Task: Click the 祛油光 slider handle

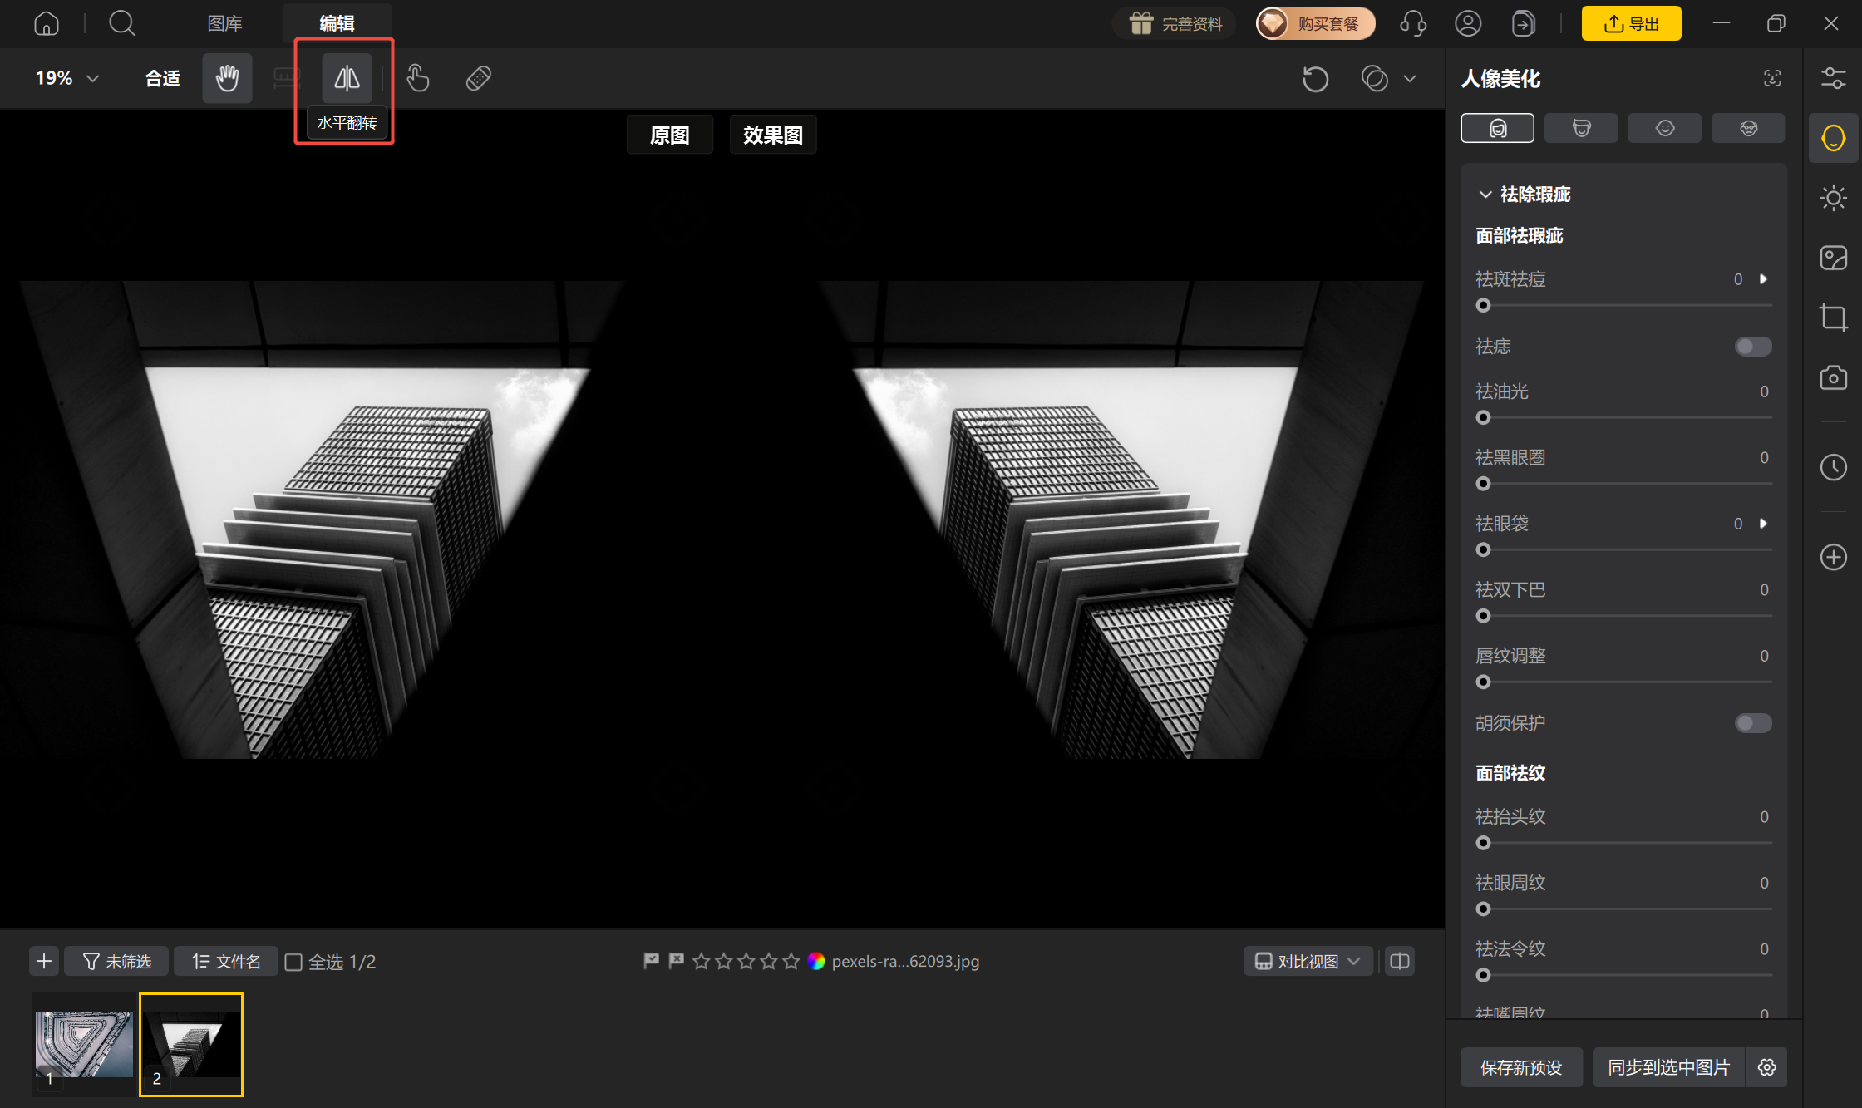Action: pos(1483,418)
